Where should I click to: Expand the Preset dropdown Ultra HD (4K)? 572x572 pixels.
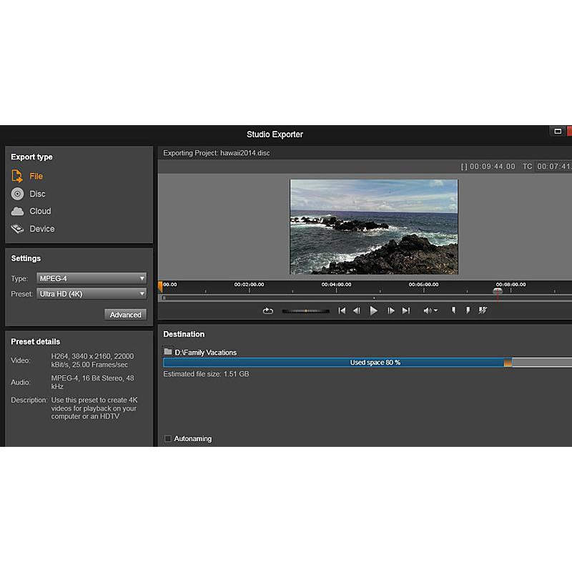pos(92,294)
